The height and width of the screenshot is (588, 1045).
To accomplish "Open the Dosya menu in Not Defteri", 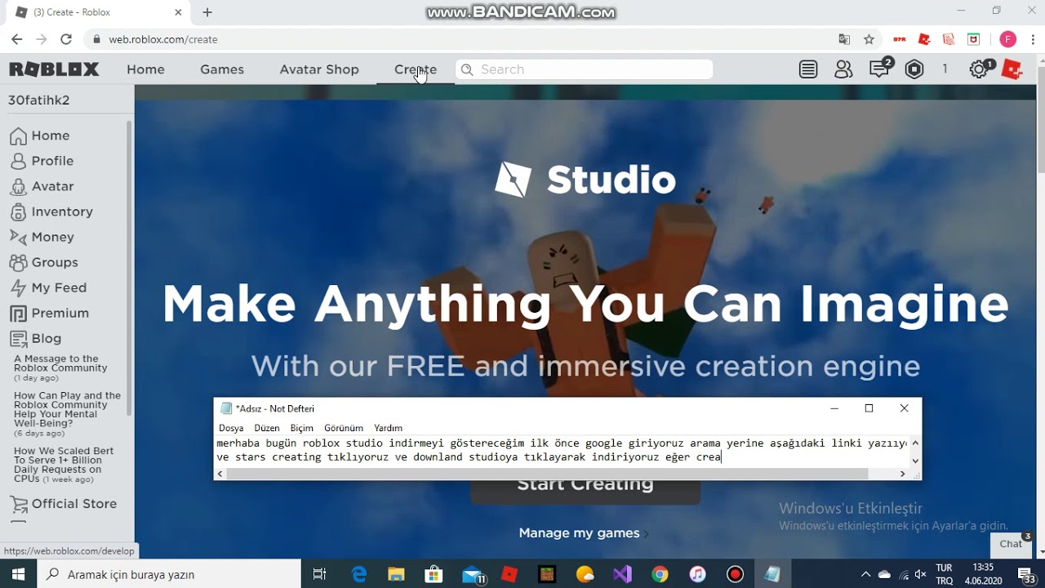I will pos(231,428).
